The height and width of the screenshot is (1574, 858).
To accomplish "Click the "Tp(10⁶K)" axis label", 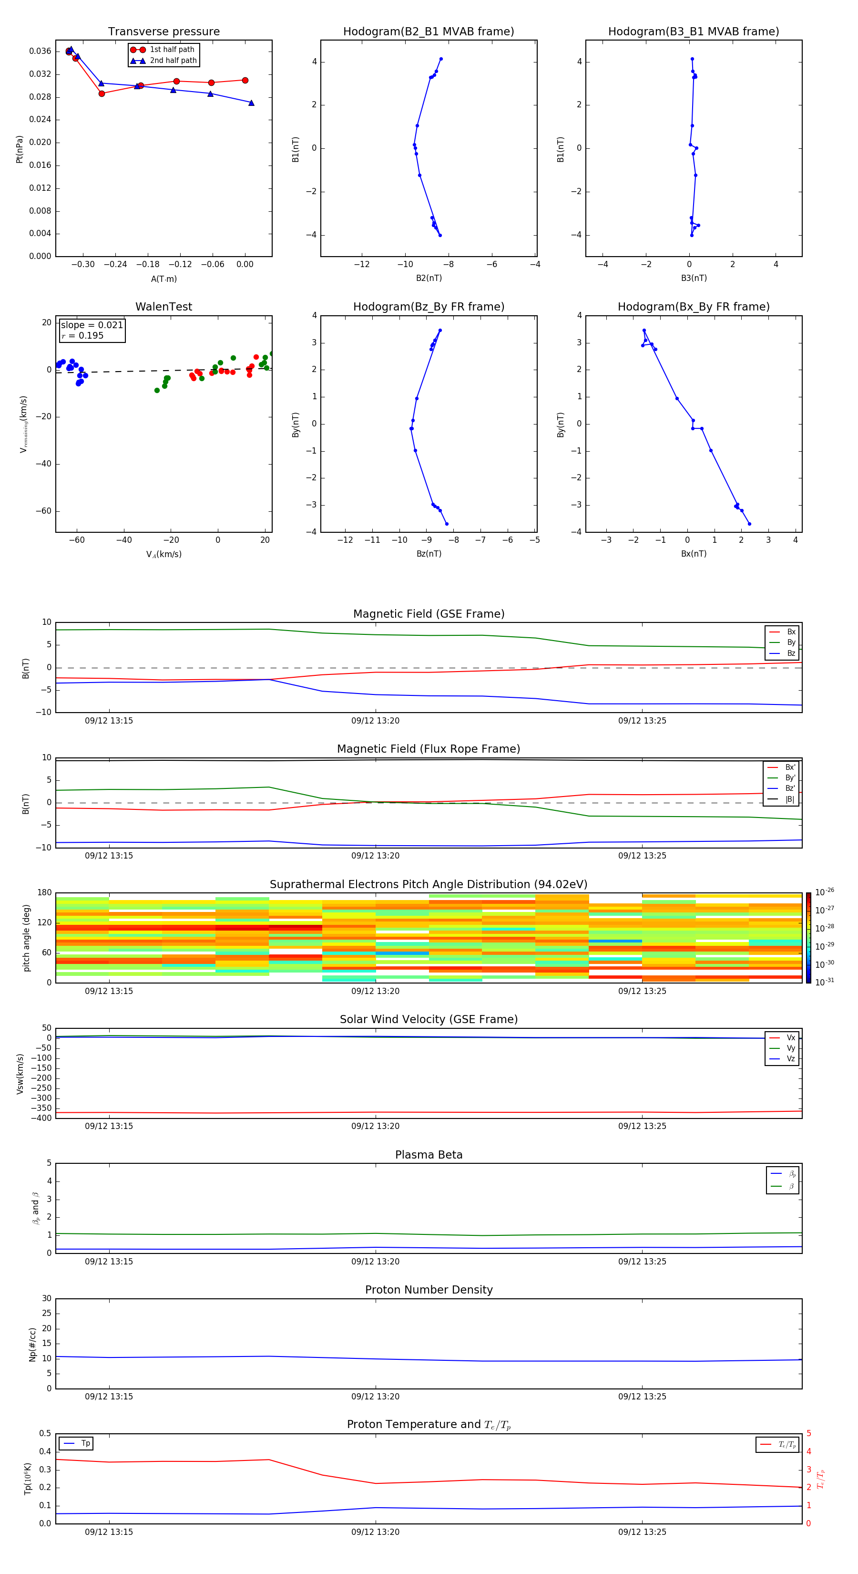I will click(x=28, y=1479).
